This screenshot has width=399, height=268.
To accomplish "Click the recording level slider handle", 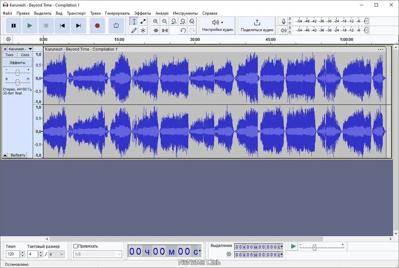I will pos(366,21).
